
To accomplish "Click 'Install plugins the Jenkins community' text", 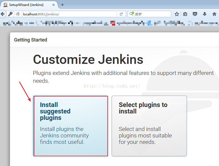I will (x=64, y=136).
